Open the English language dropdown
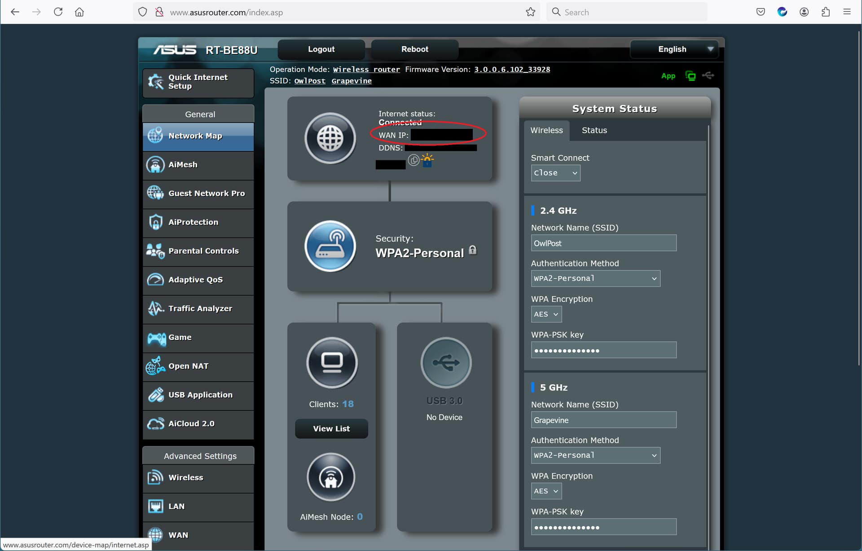This screenshot has height=551, width=862. pos(674,49)
